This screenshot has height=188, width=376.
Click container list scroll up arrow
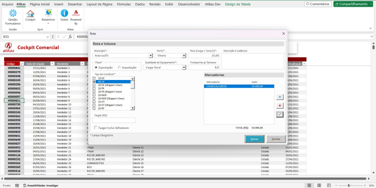[x=133, y=78]
